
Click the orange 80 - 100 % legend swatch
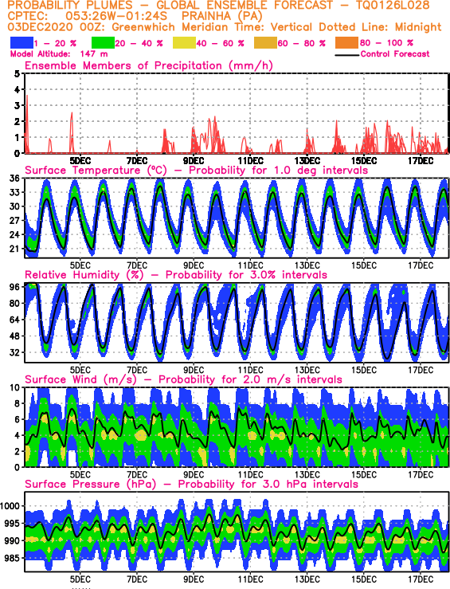tap(347, 43)
